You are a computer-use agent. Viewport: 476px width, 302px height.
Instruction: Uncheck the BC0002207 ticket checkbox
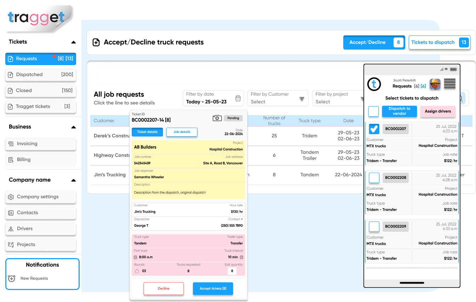coord(374,129)
